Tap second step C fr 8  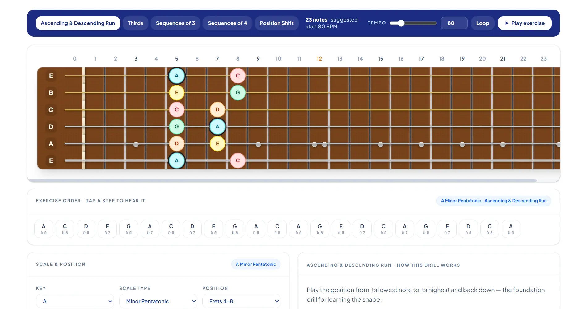tap(65, 229)
